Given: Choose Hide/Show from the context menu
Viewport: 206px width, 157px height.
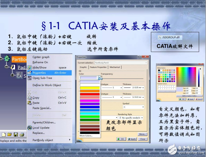Looking at the screenshot, I should pyautogui.click(x=40, y=68).
